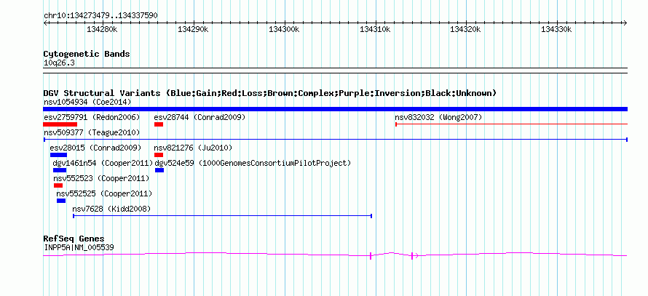
Task: Open the esv28015 (Conrad2009) label
Action: point(95,148)
